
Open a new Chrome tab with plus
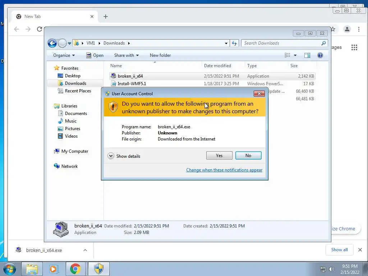[106, 17]
